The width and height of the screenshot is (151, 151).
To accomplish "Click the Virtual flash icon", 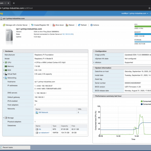I will (x=6, y=74).
